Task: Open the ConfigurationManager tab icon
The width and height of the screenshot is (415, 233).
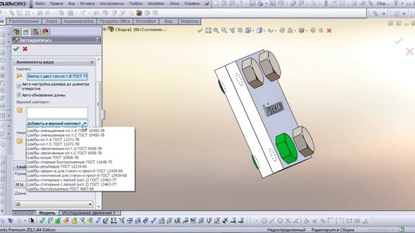Action: click(36, 32)
